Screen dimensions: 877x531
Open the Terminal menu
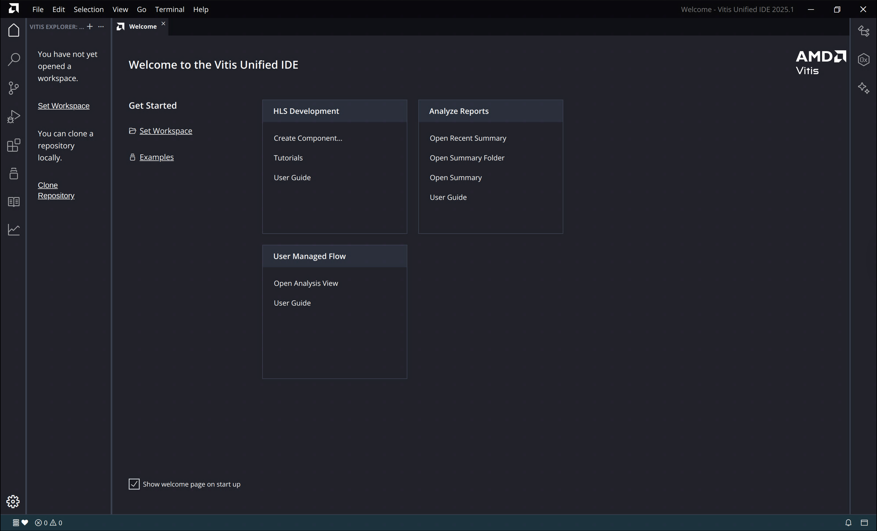[169, 9]
